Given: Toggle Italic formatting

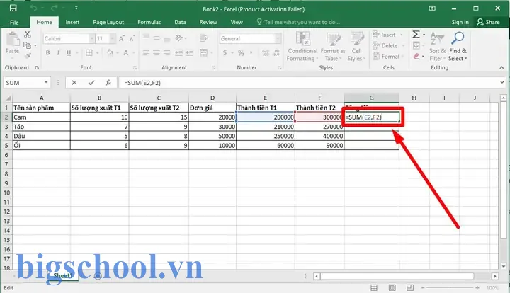Looking at the screenshot, I should point(58,52).
